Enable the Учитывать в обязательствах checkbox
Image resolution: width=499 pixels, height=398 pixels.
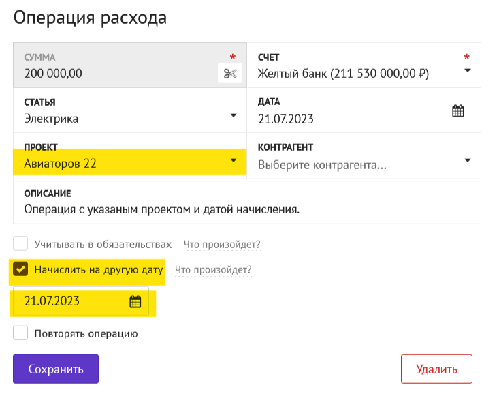(x=20, y=244)
